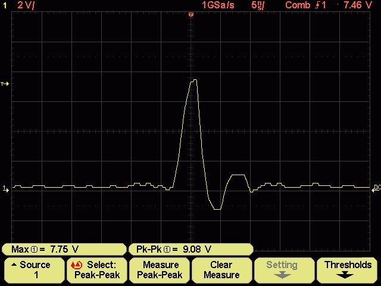The width and height of the screenshot is (381, 286).
Task: Click the 5 ns/ timebase readout
Action: [x=258, y=5]
